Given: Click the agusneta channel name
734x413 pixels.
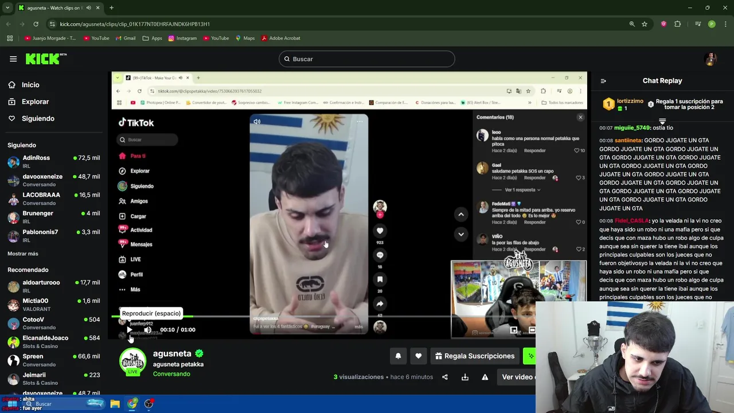Looking at the screenshot, I should (172, 354).
